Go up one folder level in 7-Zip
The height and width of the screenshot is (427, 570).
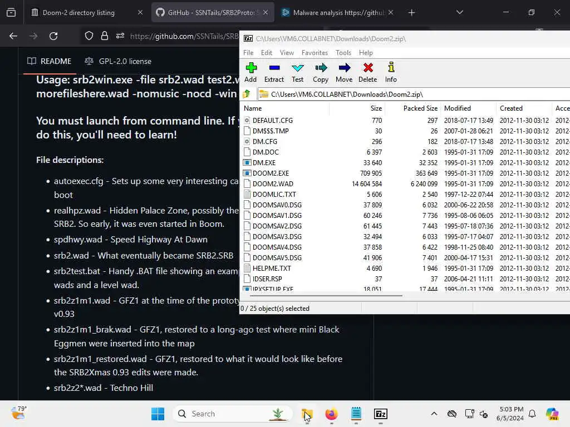point(247,95)
